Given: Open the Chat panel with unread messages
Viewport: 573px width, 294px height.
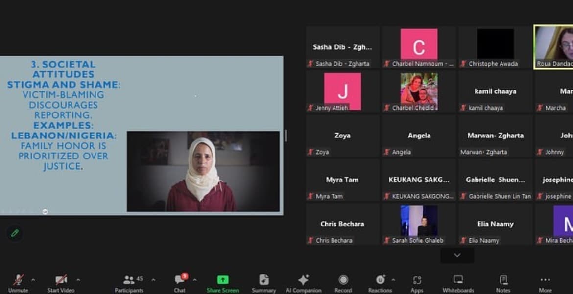Looking at the screenshot, I should click(180, 282).
